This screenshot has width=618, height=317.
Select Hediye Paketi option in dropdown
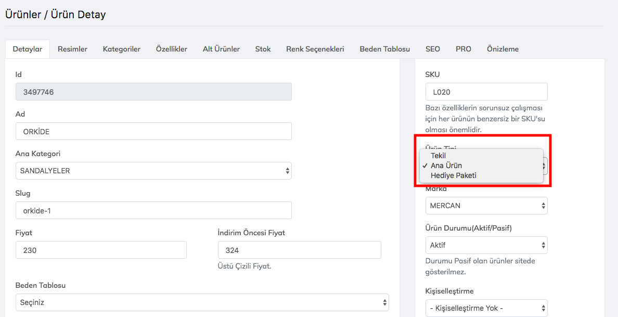point(453,175)
